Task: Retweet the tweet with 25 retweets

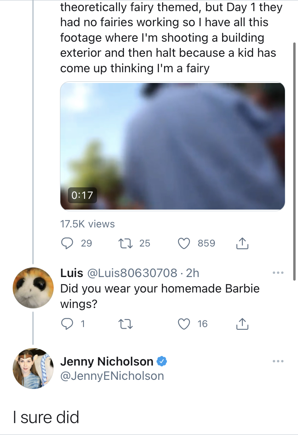Action: point(125,243)
